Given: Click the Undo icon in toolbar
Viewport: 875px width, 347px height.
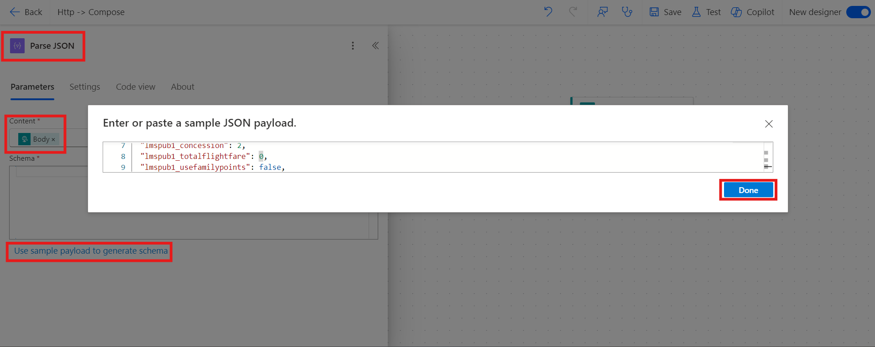Looking at the screenshot, I should (548, 12).
